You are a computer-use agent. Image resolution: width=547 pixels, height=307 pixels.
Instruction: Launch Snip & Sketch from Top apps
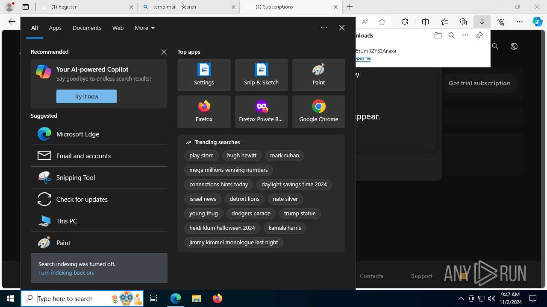(x=261, y=75)
